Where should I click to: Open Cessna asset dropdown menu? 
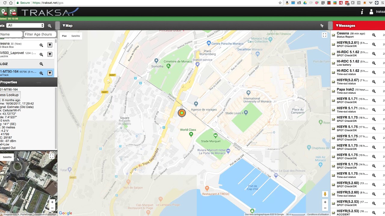click(x=50, y=45)
